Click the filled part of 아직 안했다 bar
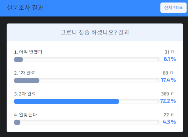188x137 pixels. (18, 60)
